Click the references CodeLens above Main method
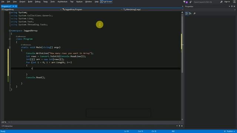The image size is (237, 133). (x=26, y=45)
